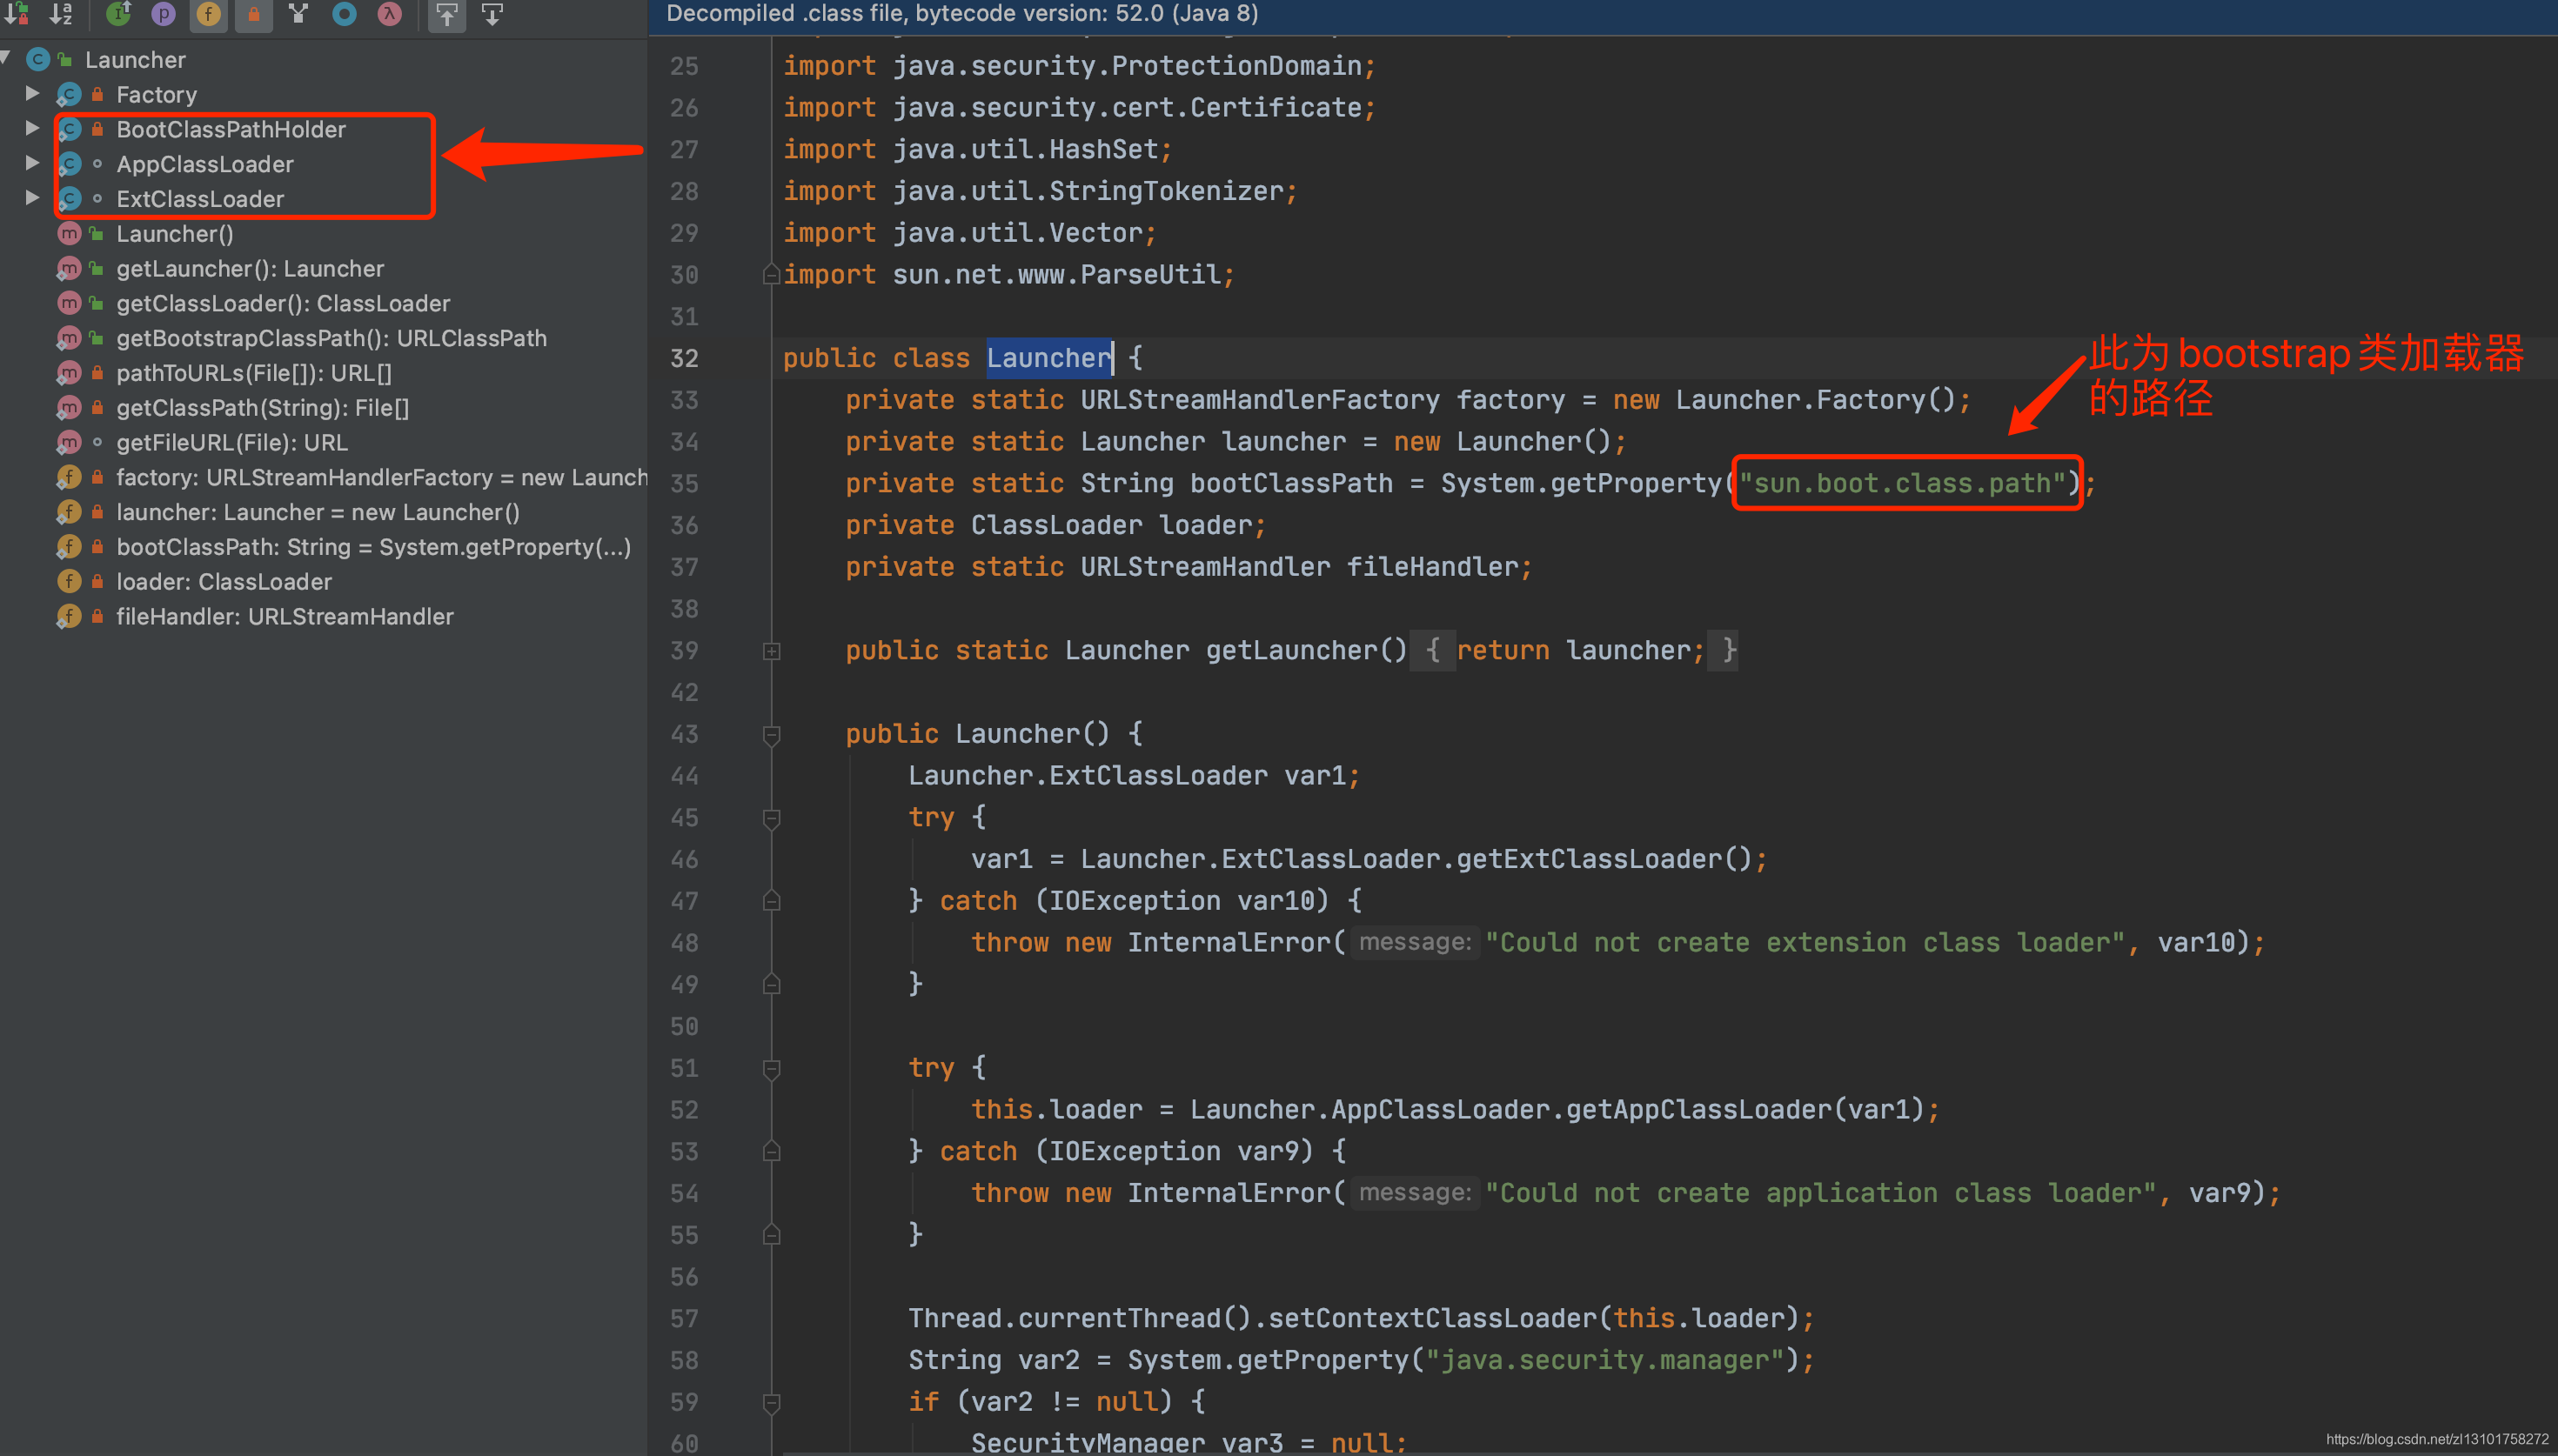The height and width of the screenshot is (1456, 2558).
Task: Click Autoscroll from Source icon
Action: pyautogui.click(x=492, y=14)
